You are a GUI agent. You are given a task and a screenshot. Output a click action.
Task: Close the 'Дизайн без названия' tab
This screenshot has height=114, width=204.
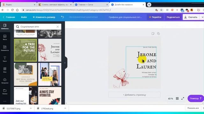click(143, 5)
